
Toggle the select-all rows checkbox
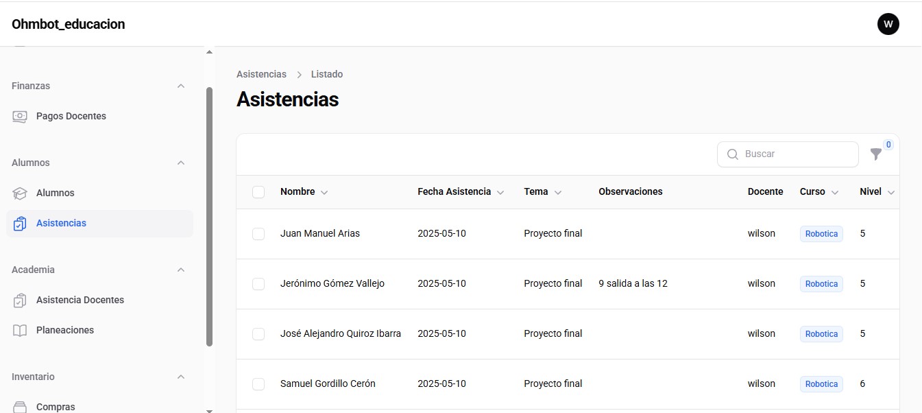[x=258, y=192]
